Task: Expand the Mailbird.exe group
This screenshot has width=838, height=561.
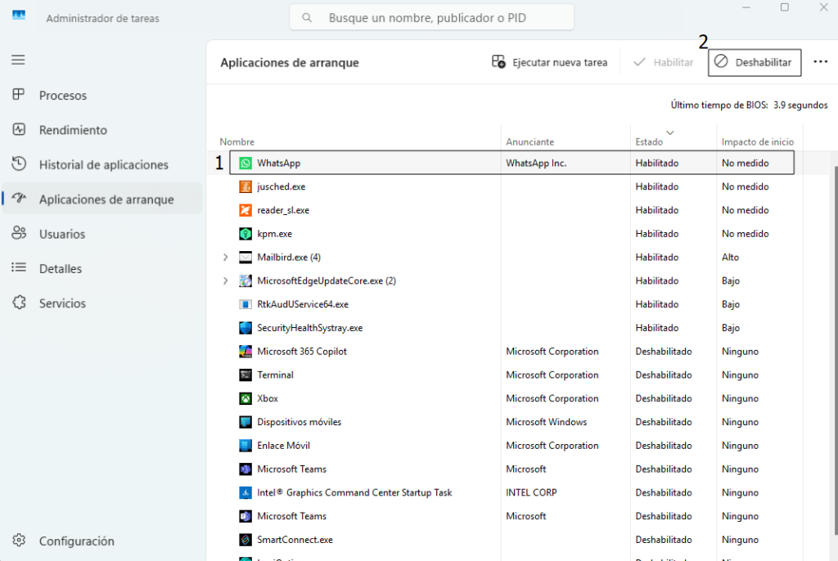Action: pyautogui.click(x=227, y=257)
